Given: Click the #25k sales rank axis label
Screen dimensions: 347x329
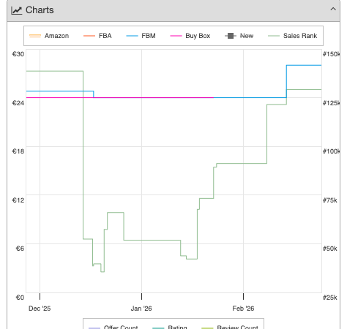Looking at the screenshot, I should (330, 298).
